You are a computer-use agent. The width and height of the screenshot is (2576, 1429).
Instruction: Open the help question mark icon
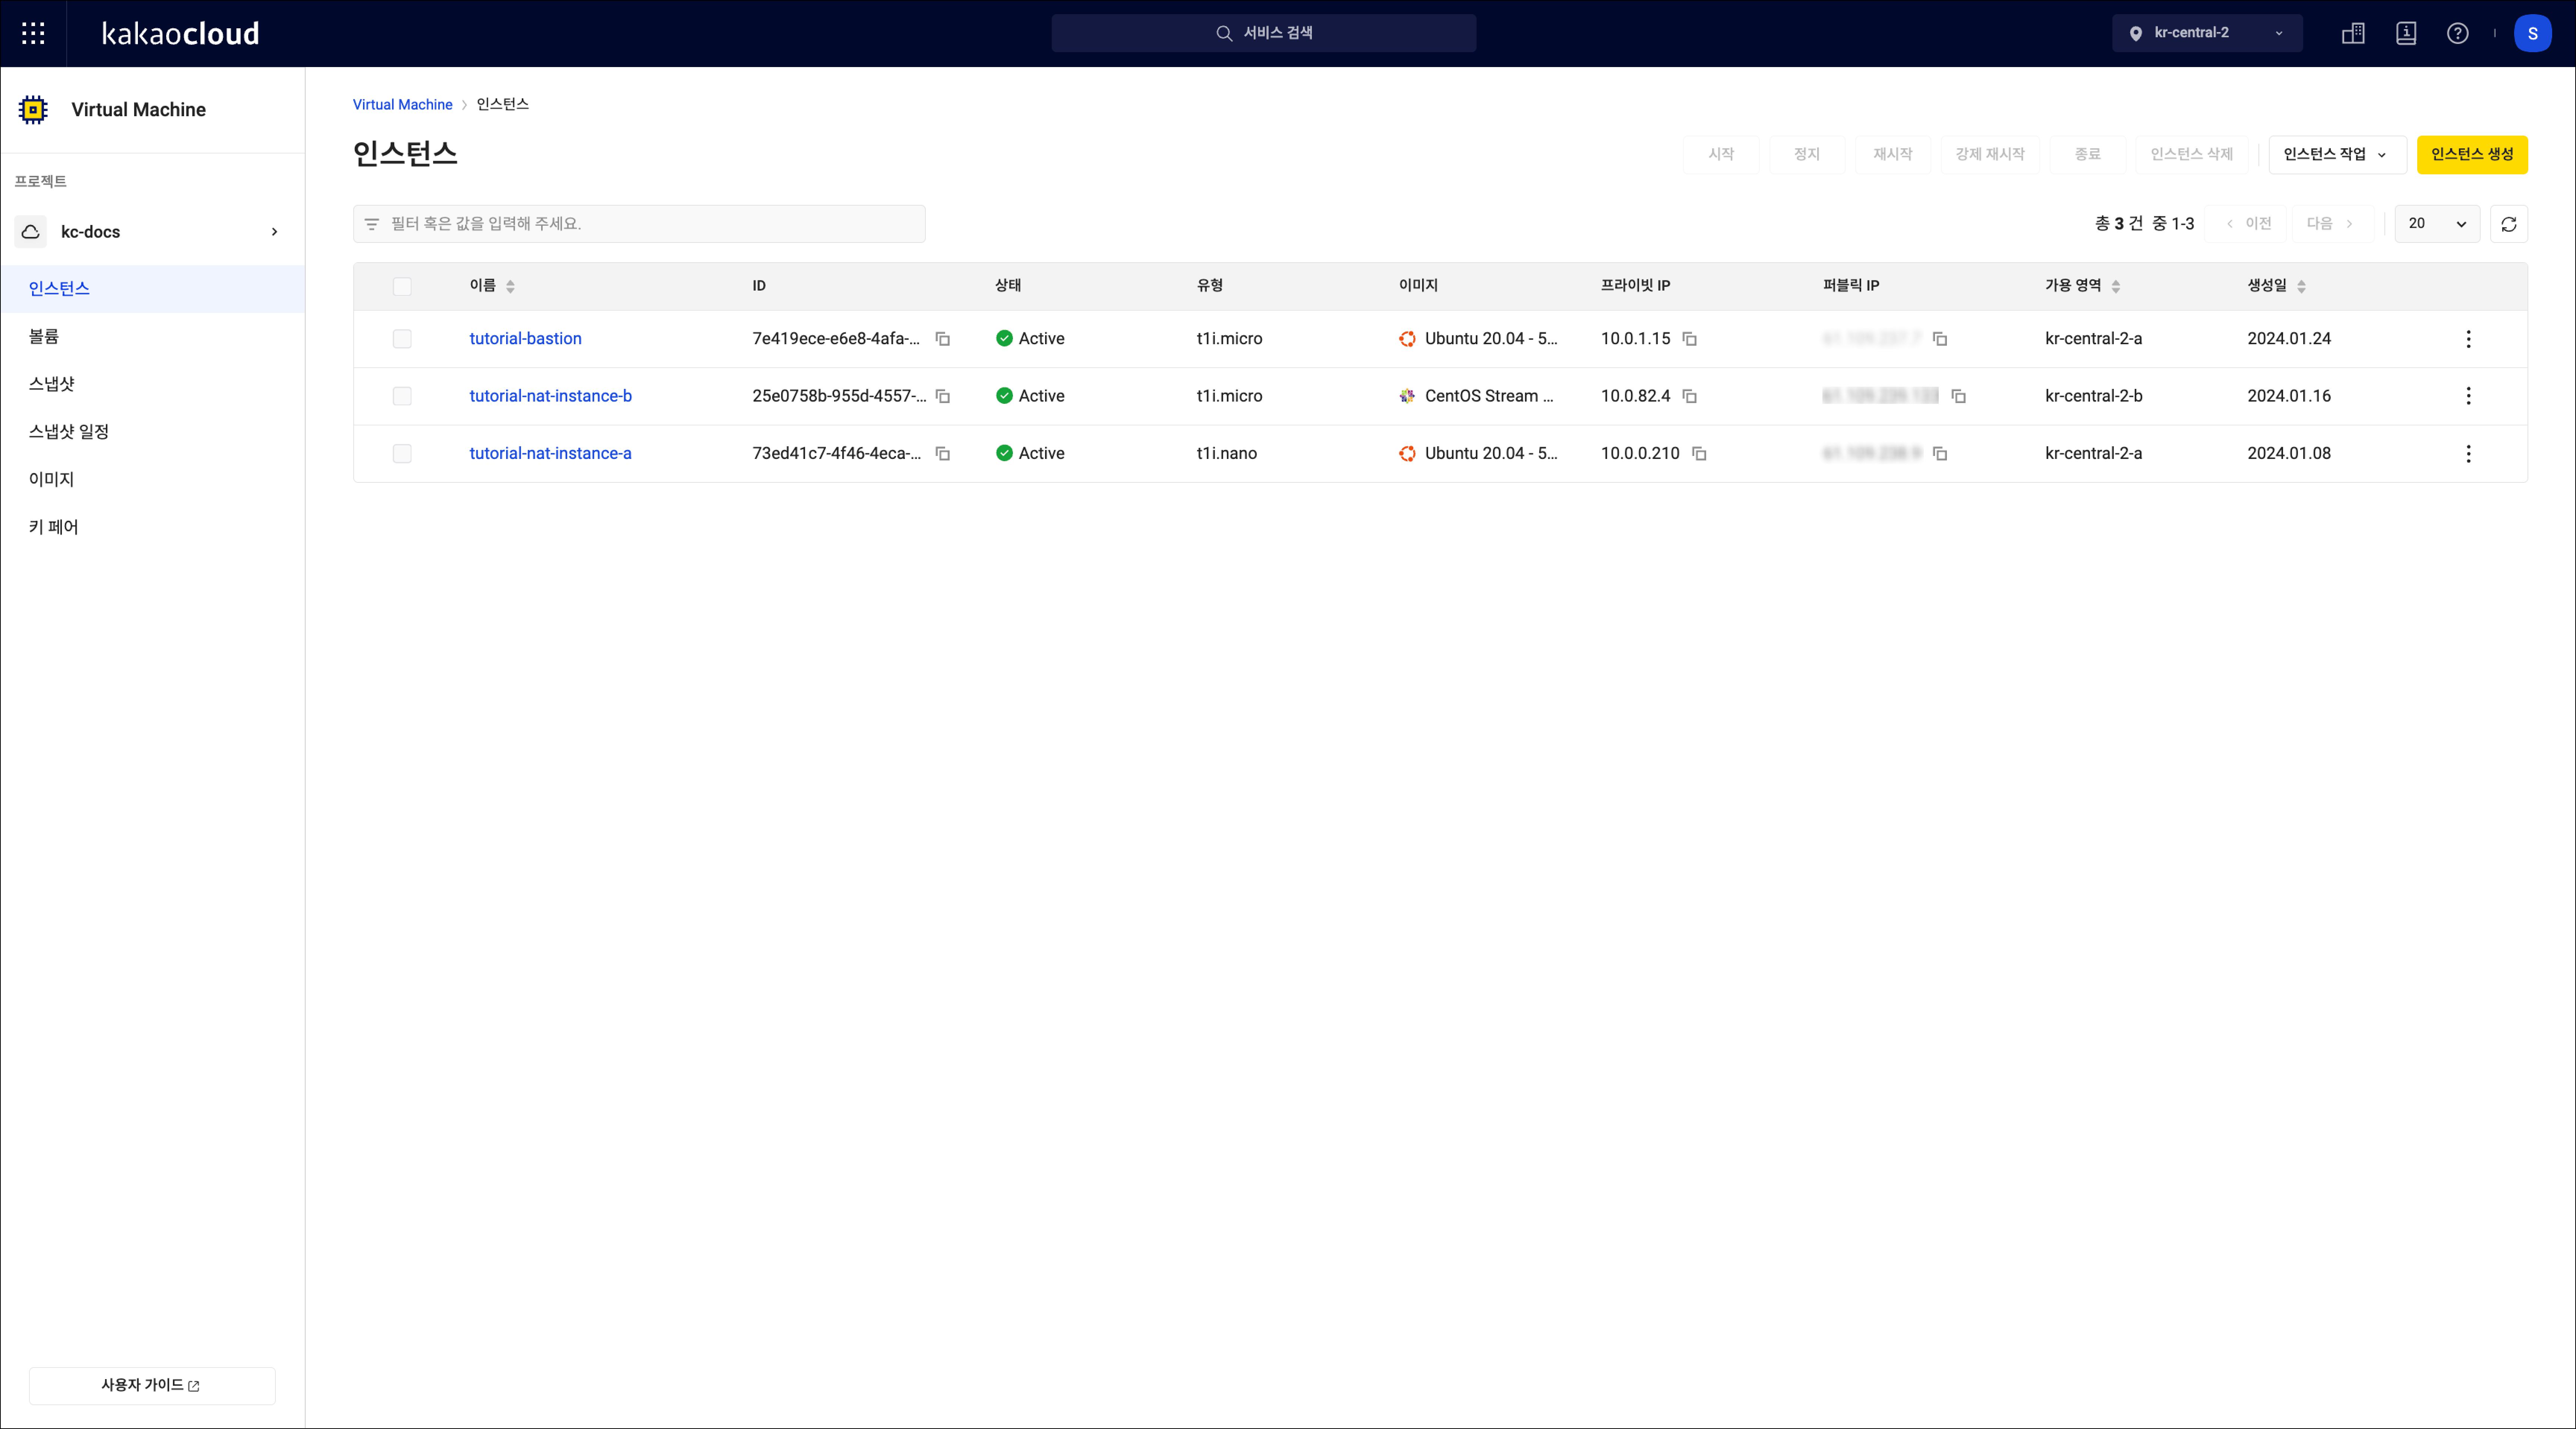click(x=2457, y=33)
